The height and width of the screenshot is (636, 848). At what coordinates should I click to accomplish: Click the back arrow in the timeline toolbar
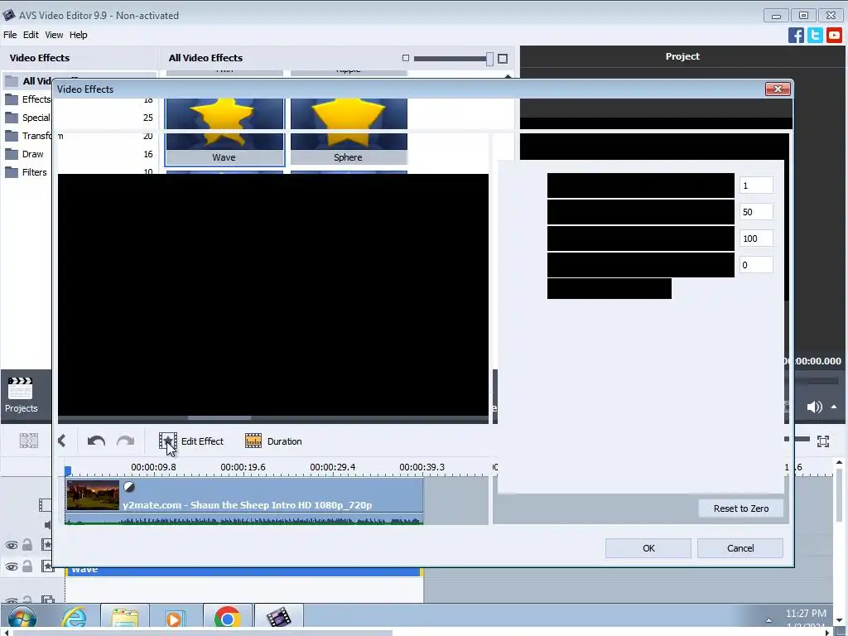[62, 441]
